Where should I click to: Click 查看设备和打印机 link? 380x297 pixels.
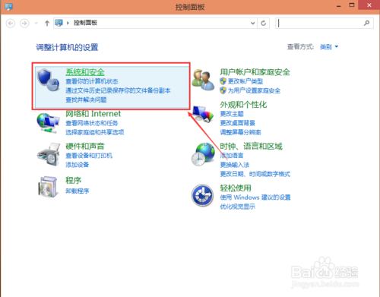pos(89,156)
